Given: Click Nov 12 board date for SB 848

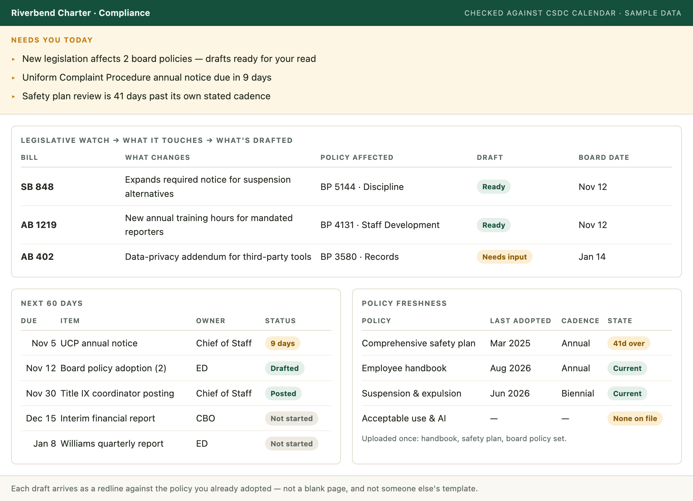Looking at the screenshot, I should [593, 187].
